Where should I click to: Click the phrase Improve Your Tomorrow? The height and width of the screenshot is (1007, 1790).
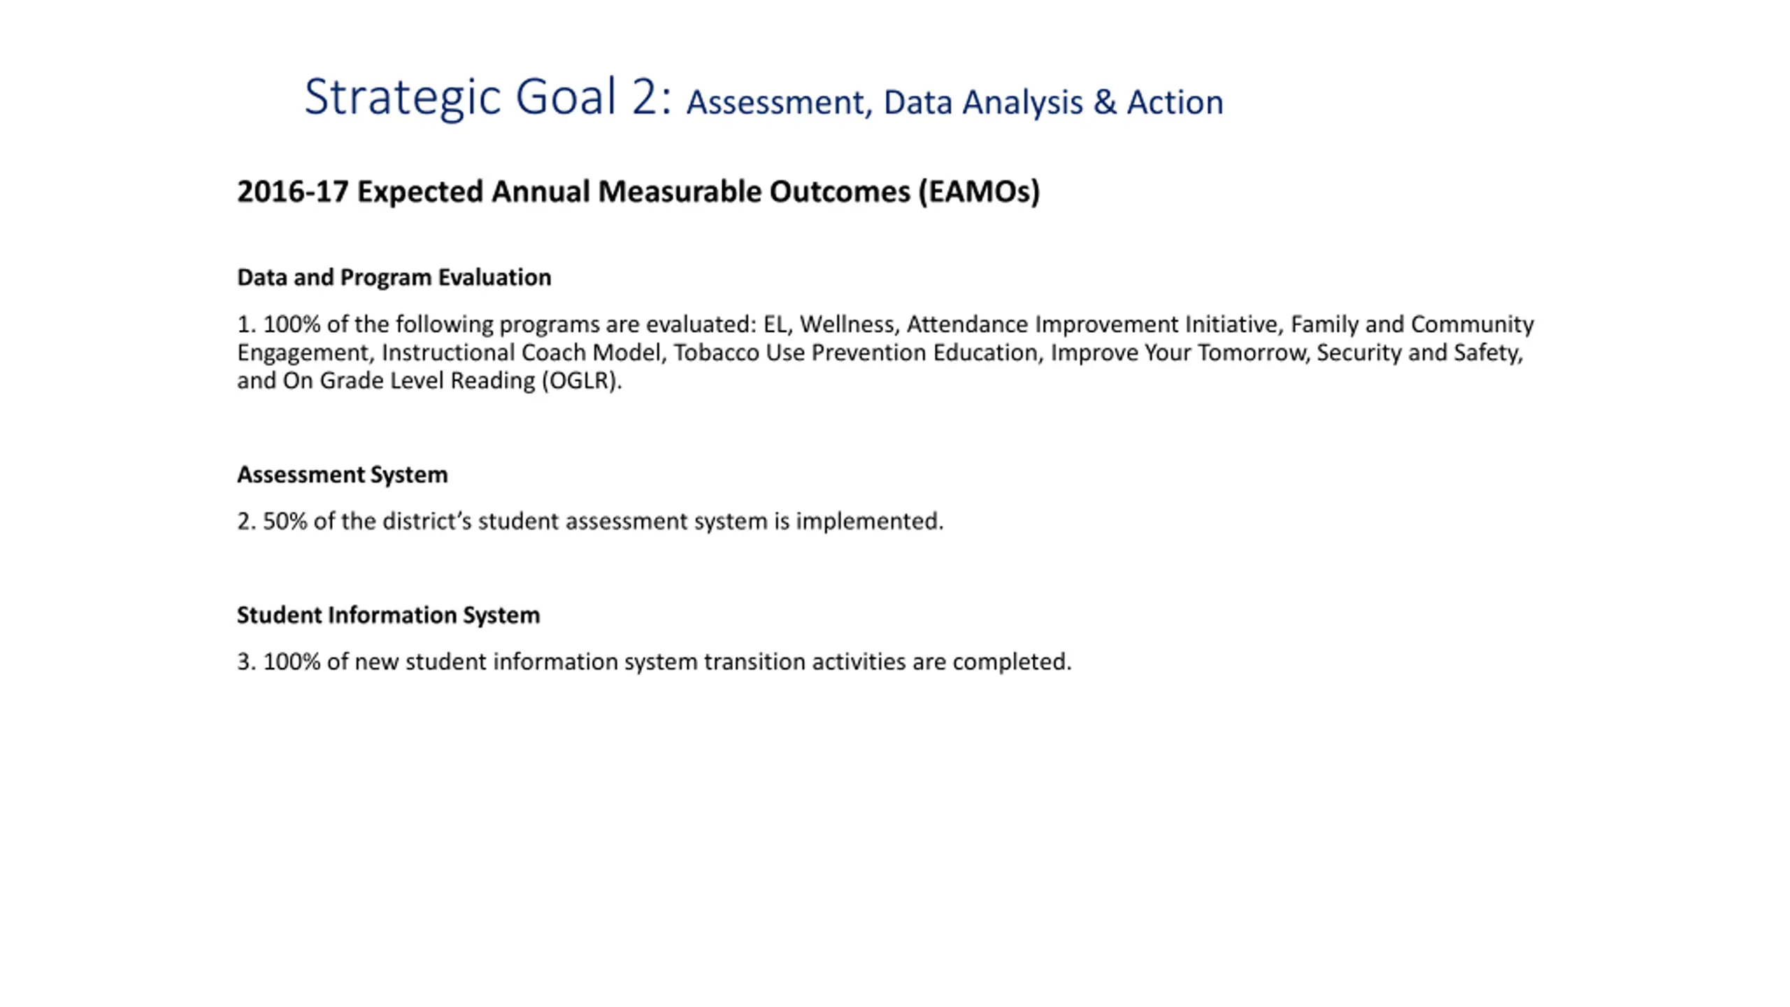coord(1178,352)
